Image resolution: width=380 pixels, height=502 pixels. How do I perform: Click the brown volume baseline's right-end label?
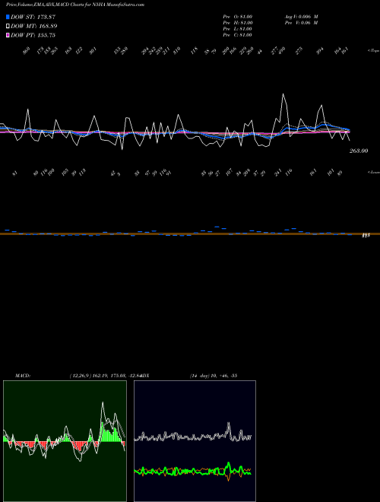(x=366, y=235)
